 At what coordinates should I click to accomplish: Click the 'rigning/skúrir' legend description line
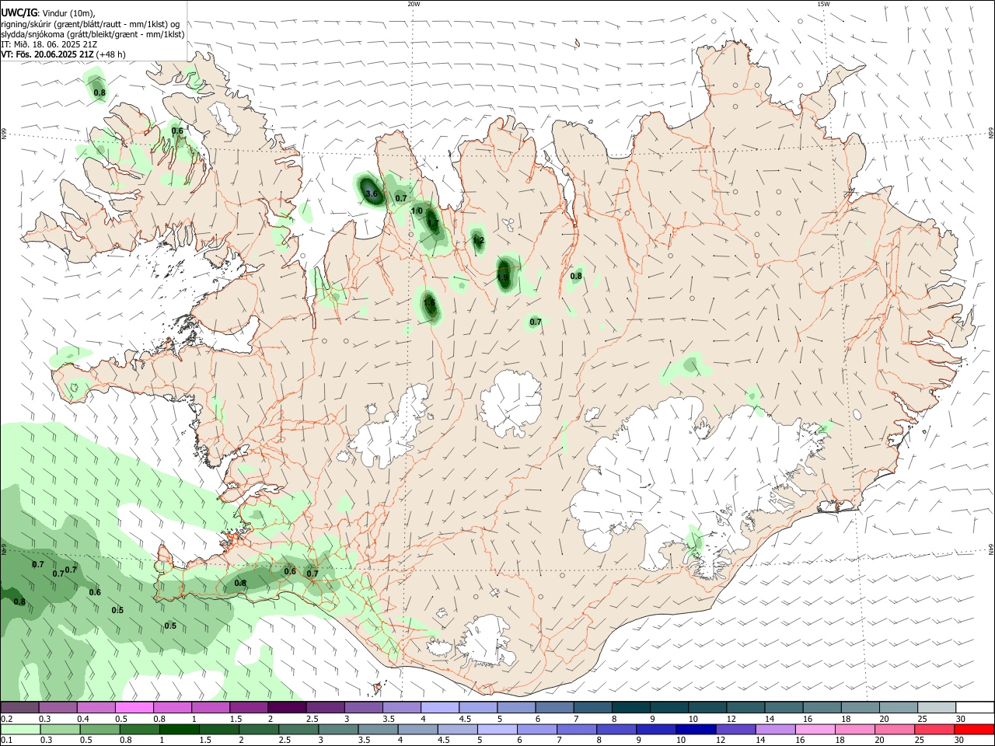(x=90, y=23)
